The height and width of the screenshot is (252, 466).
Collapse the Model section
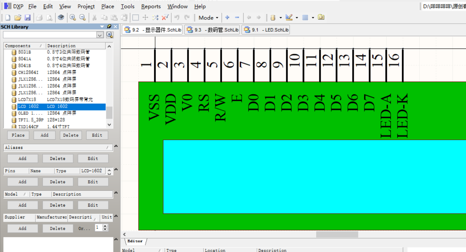tap(116, 193)
